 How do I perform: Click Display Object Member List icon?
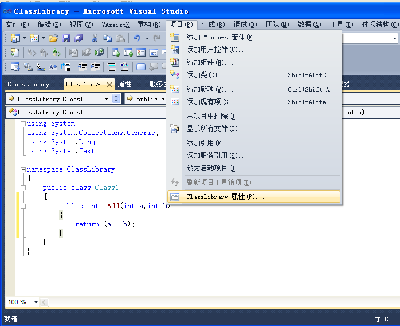[15, 67]
